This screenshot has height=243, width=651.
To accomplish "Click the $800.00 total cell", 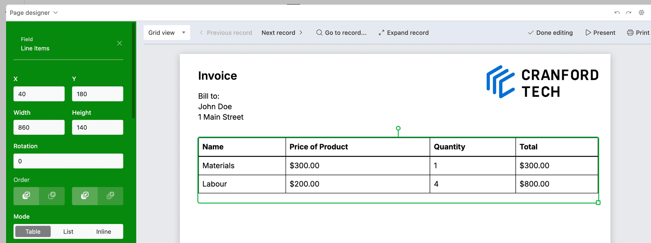I will (x=557, y=184).
